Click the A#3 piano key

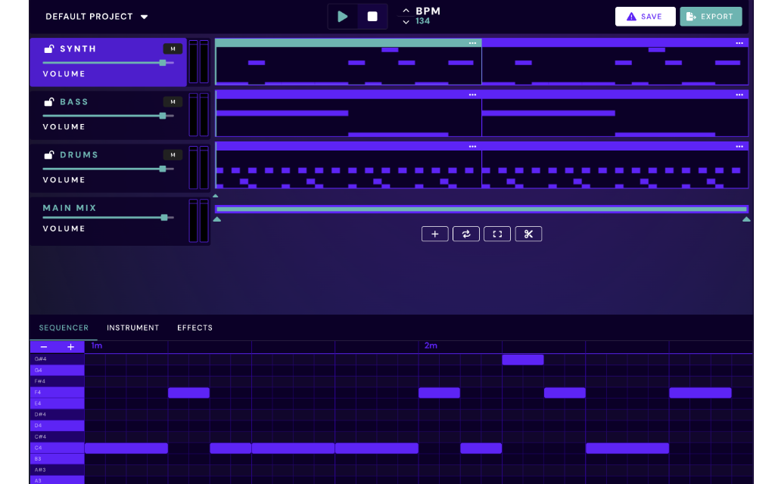click(x=58, y=470)
